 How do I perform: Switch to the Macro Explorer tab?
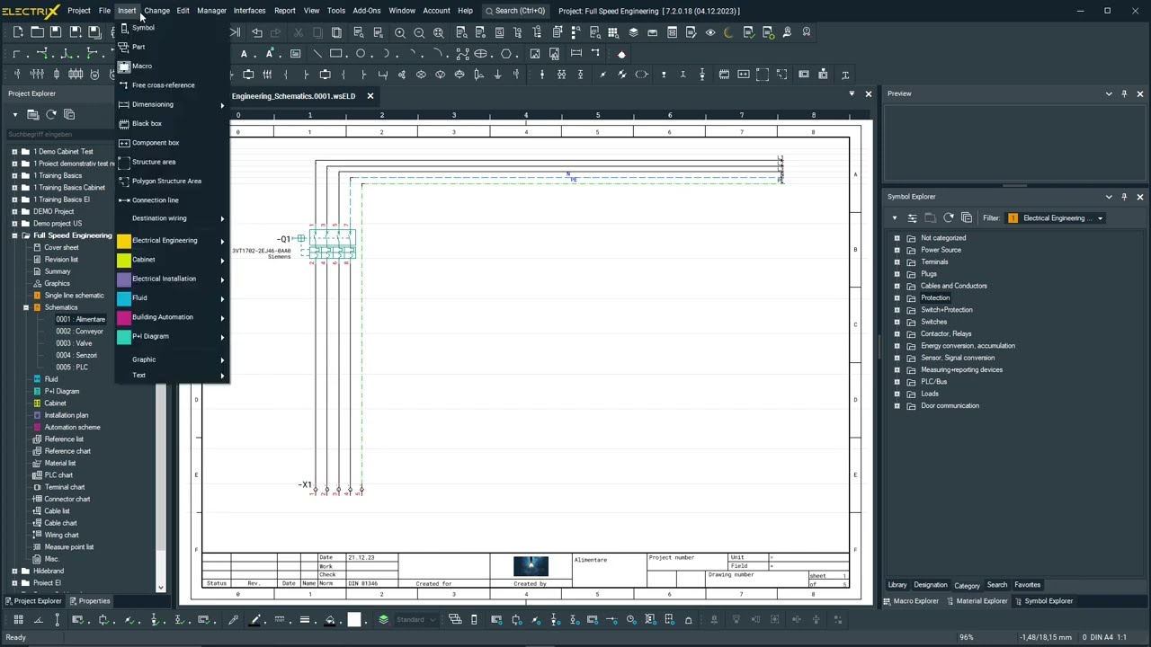(x=911, y=601)
